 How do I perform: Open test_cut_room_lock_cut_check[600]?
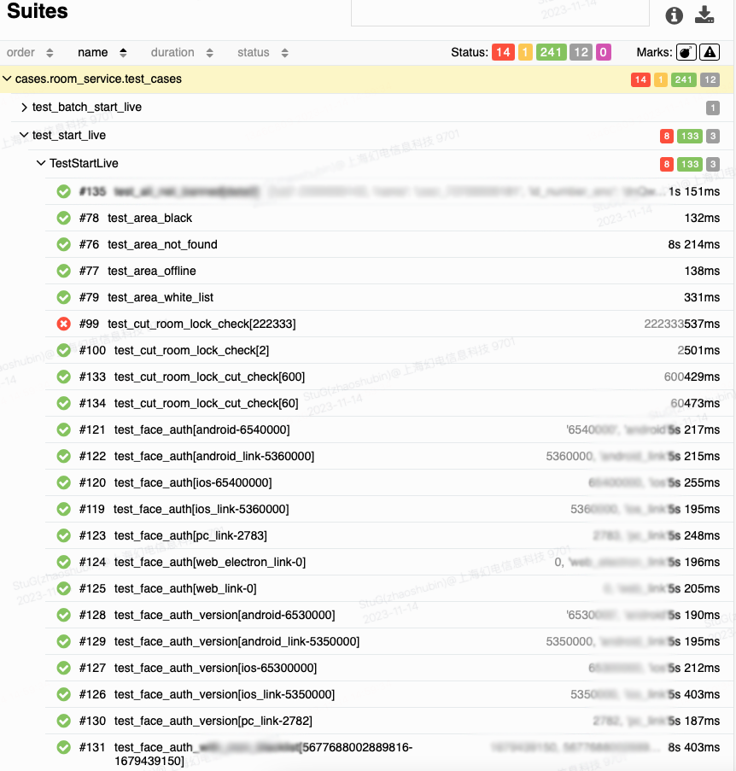[x=389, y=377]
